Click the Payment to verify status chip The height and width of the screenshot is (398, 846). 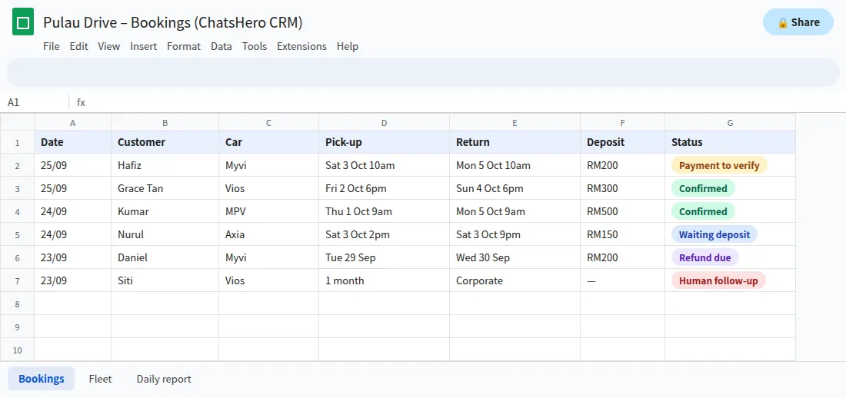point(719,165)
